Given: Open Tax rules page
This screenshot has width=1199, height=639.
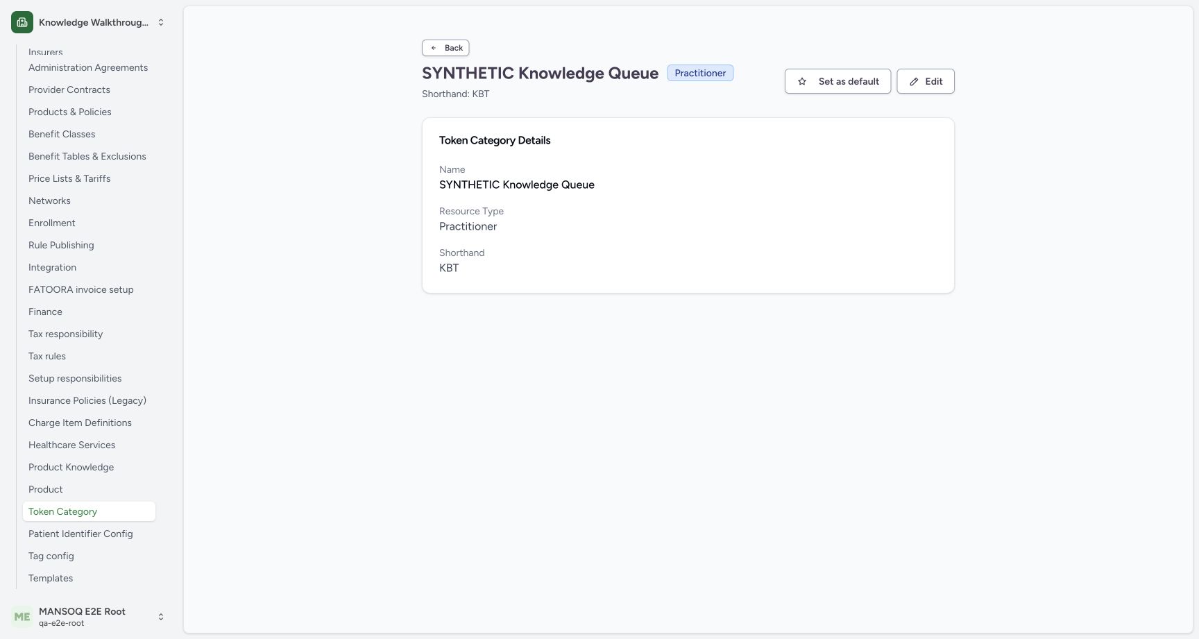Looking at the screenshot, I should tap(47, 356).
